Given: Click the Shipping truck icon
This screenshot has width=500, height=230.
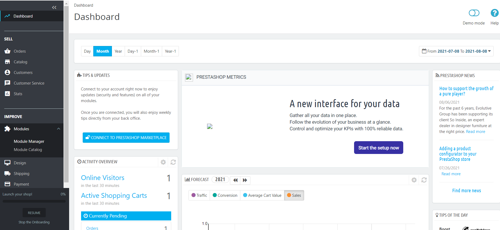Looking at the screenshot, I should (x=7, y=173).
